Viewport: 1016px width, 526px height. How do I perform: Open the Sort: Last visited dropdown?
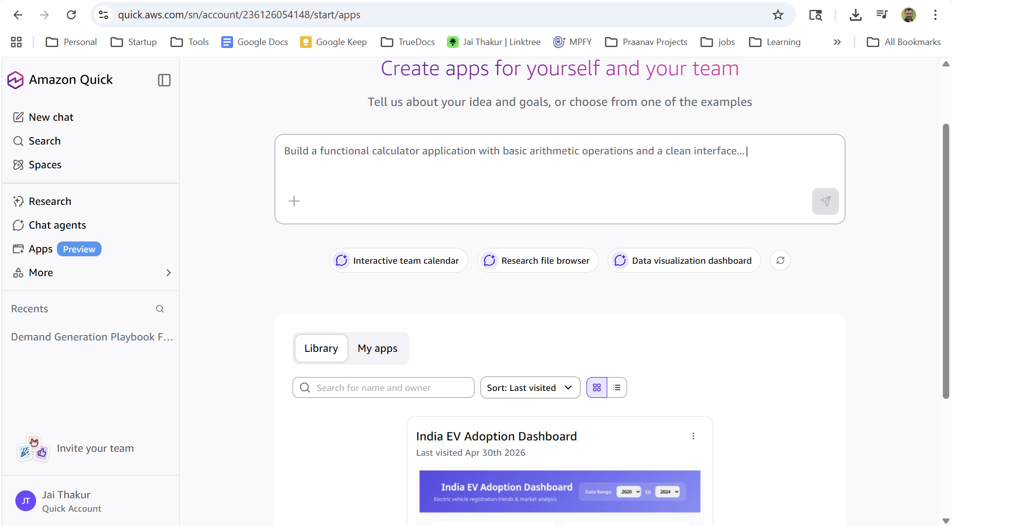pyautogui.click(x=530, y=387)
